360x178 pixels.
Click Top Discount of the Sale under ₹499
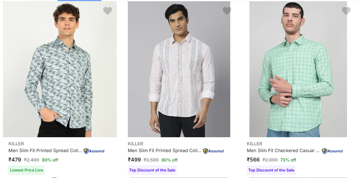click(152, 170)
